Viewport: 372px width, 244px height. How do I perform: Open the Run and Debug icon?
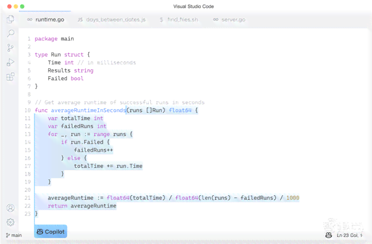click(x=10, y=62)
